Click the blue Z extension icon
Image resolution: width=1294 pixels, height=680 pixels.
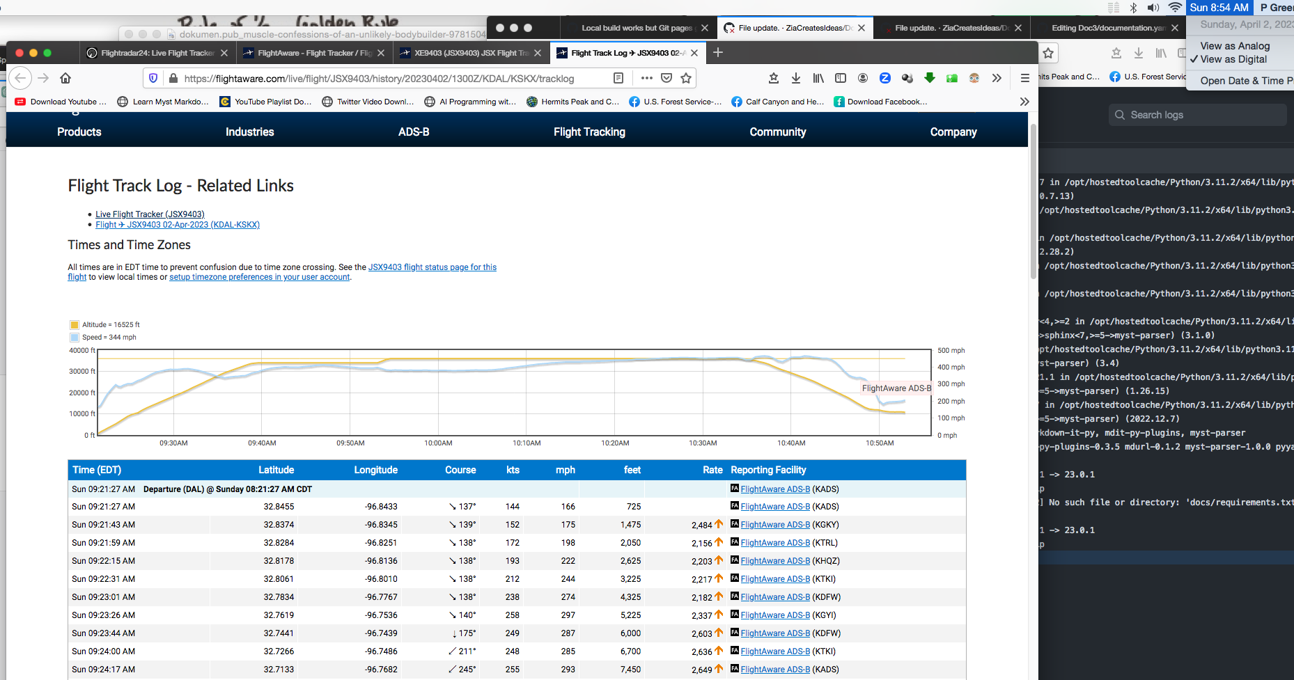click(885, 78)
